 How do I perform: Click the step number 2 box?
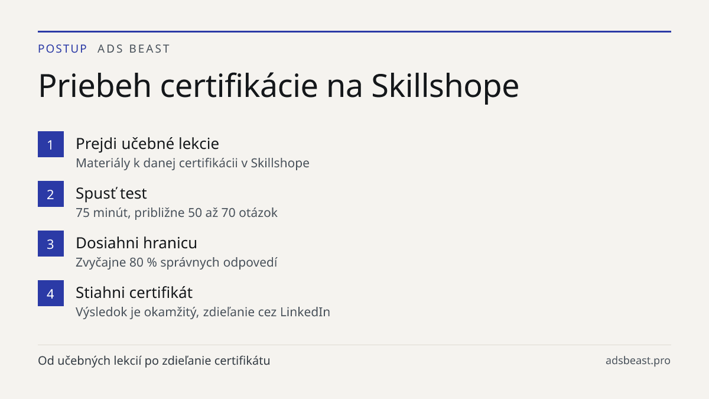pos(51,194)
